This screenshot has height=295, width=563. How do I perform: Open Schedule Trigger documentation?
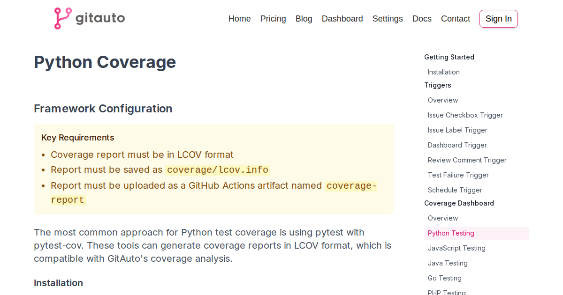tap(455, 190)
